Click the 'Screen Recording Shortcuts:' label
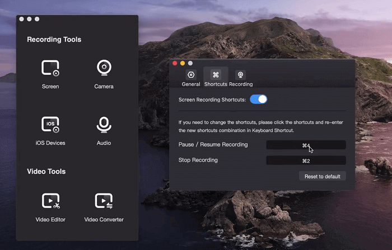 point(212,100)
